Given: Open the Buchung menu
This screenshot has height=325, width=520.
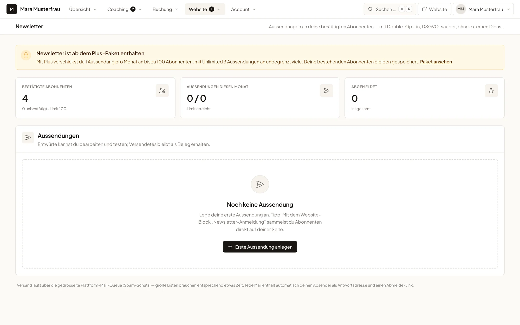Looking at the screenshot, I should (165, 9).
